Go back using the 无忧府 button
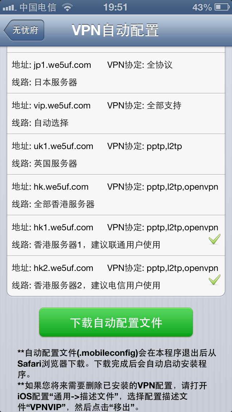This screenshot has width=232, height=412. point(24,30)
